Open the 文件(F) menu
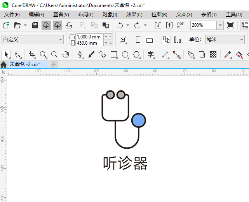249x202 pixels. (x=12, y=15)
